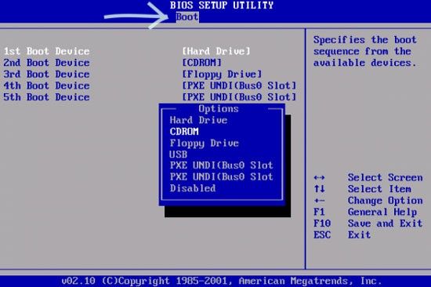Image resolution: width=431 pixels, height=287 pixels.
Task: Open the [Floppy Drive] value of 3rd Boot Device
Action: pos(222,74)
